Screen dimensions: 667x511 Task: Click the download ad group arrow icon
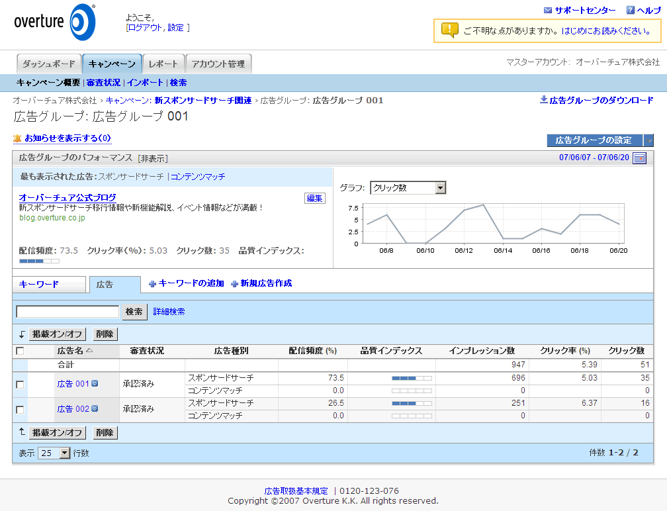point(544,100)
